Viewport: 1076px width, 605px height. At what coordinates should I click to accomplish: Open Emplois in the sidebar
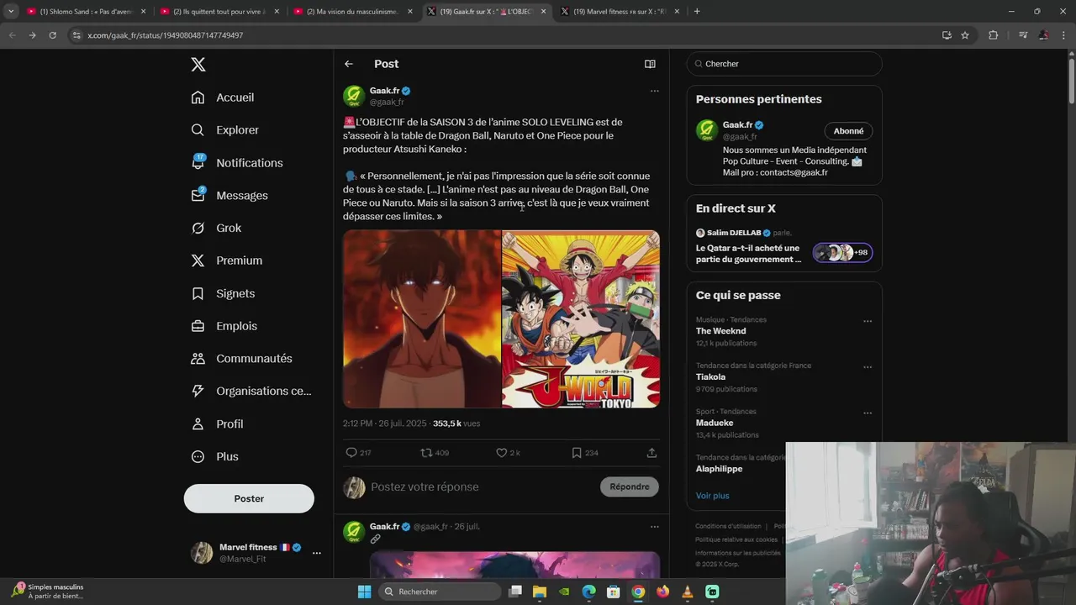pos(224,326)
